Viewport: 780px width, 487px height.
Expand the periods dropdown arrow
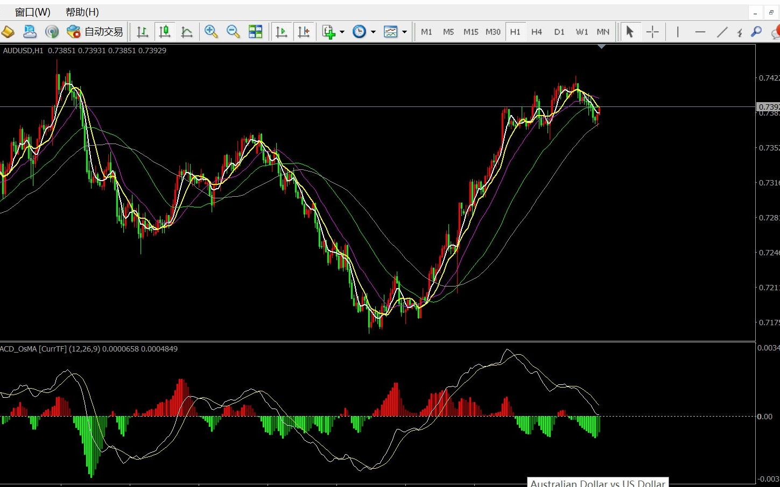tap(373, 32)
